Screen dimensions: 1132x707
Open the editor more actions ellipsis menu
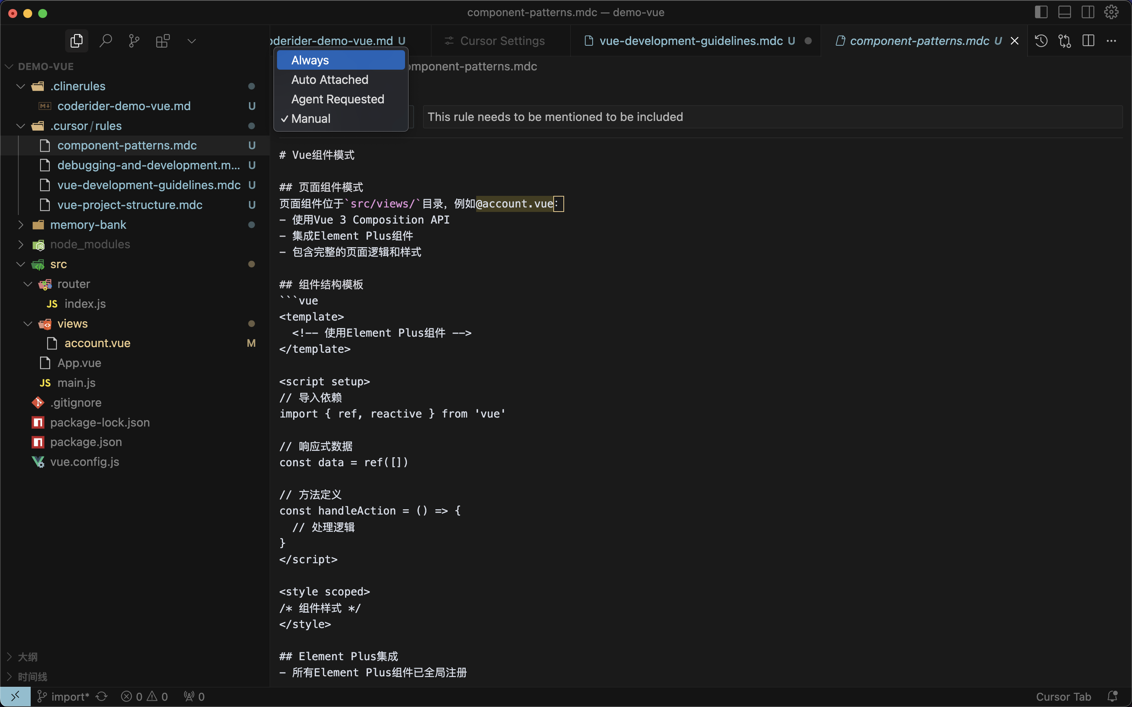coord(1112,41)
